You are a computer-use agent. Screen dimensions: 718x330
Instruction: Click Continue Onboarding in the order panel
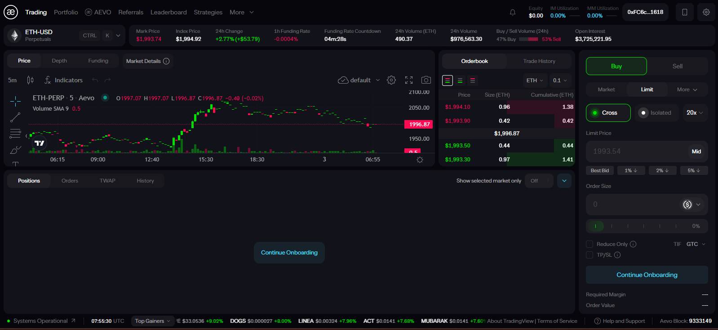(x=647, y=275)
